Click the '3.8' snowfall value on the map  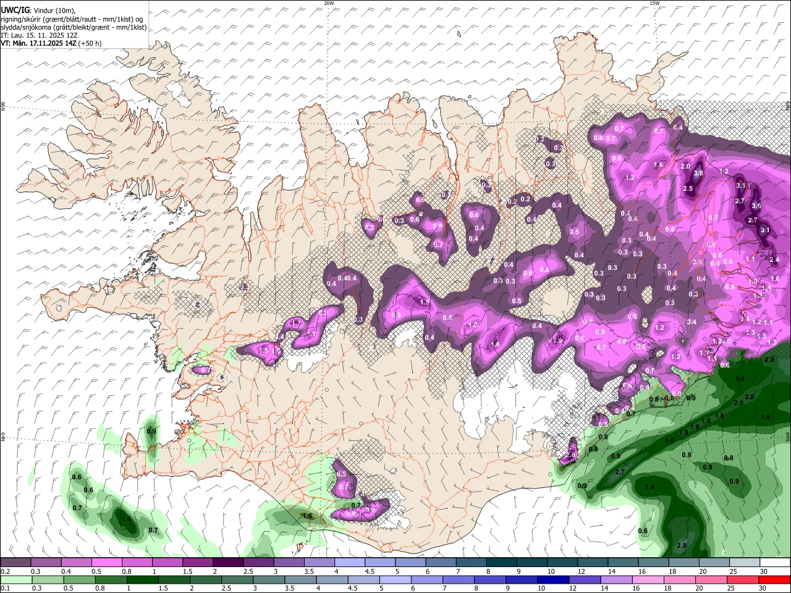(x=698, y=174)
